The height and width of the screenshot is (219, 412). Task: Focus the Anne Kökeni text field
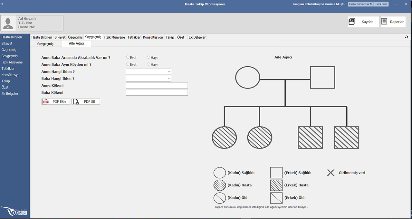(157, 85)
